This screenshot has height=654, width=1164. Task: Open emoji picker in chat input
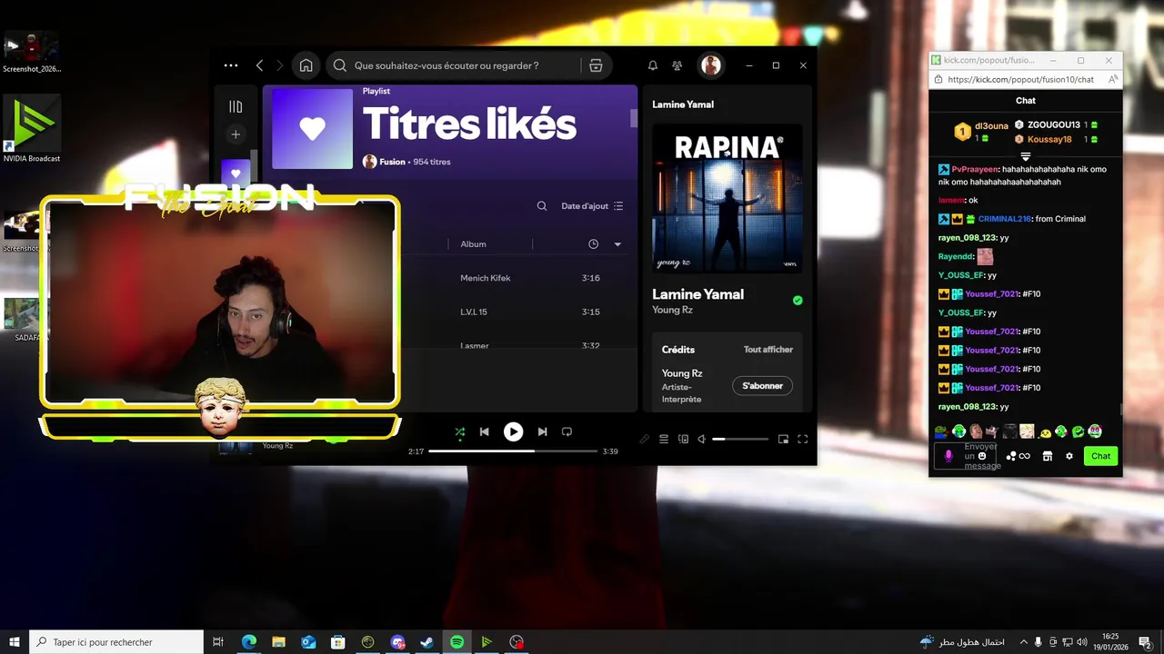point(982,456)
